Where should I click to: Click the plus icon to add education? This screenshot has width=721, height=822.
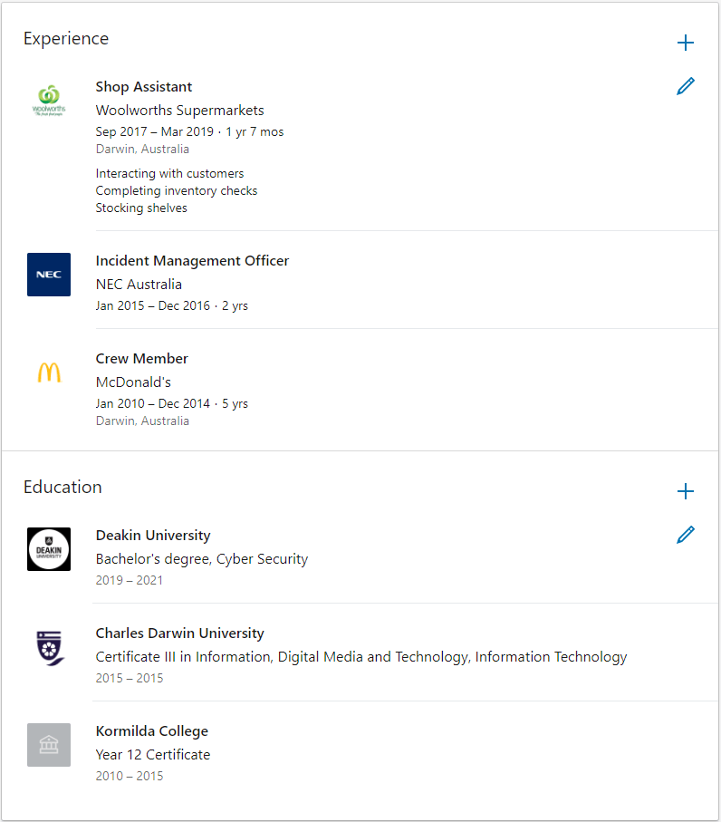click(686, 491)
